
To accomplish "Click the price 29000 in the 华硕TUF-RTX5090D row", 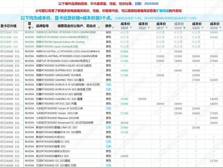I will point(178,61).
